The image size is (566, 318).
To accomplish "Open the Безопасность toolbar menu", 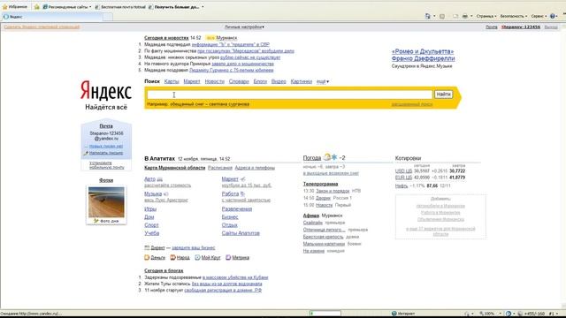I will tap(514, 16).
